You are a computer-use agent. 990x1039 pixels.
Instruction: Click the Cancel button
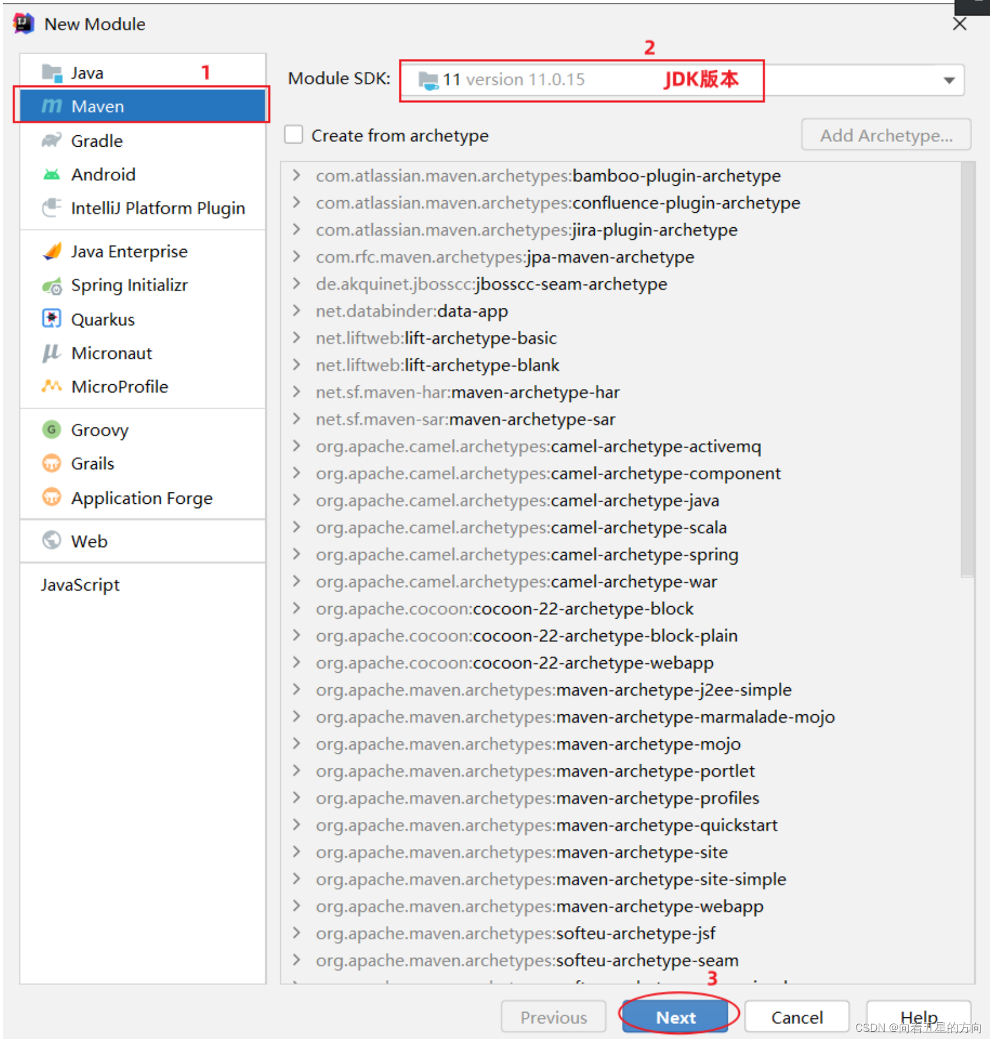[x=797, y=1017]
